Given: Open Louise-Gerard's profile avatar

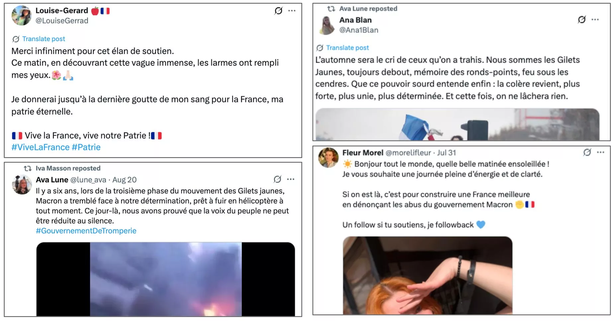Looking at the screenshot, I should pyautogui.click(x=22, y=16).
